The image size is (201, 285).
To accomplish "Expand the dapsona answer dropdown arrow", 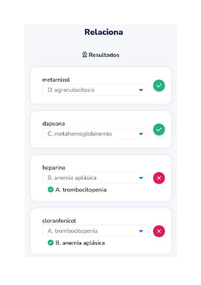I will (x=141, y=134).
